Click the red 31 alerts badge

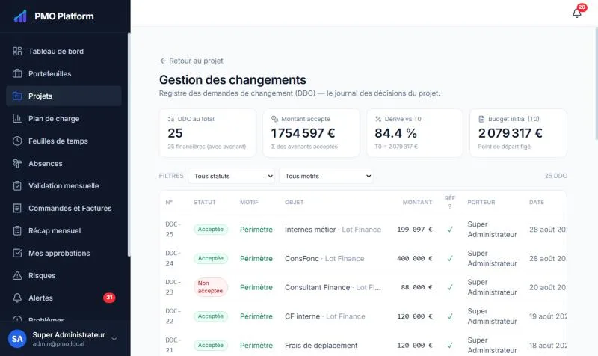(x=109, y=298)
